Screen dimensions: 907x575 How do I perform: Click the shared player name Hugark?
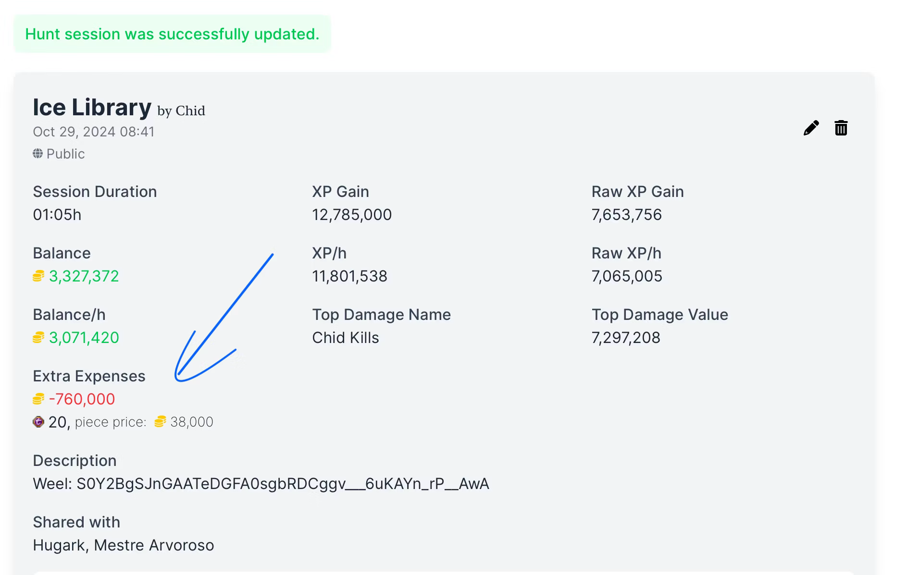pos(59,545)
